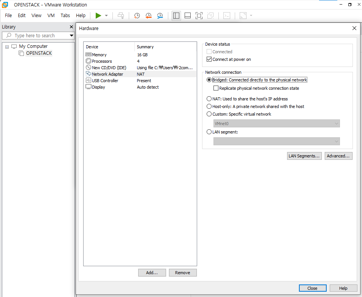The image size is (362, 297).
Task: Click the search magnifier icon in Library
Action: [x=9, y=35]
